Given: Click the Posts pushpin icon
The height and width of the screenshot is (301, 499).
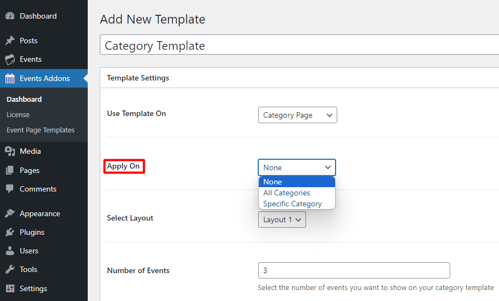Looking at the screenshot, I should pyautogui.click(x=10, y=41).
